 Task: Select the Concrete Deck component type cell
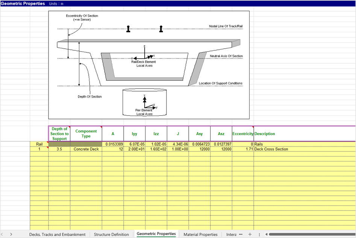point(86,149)
